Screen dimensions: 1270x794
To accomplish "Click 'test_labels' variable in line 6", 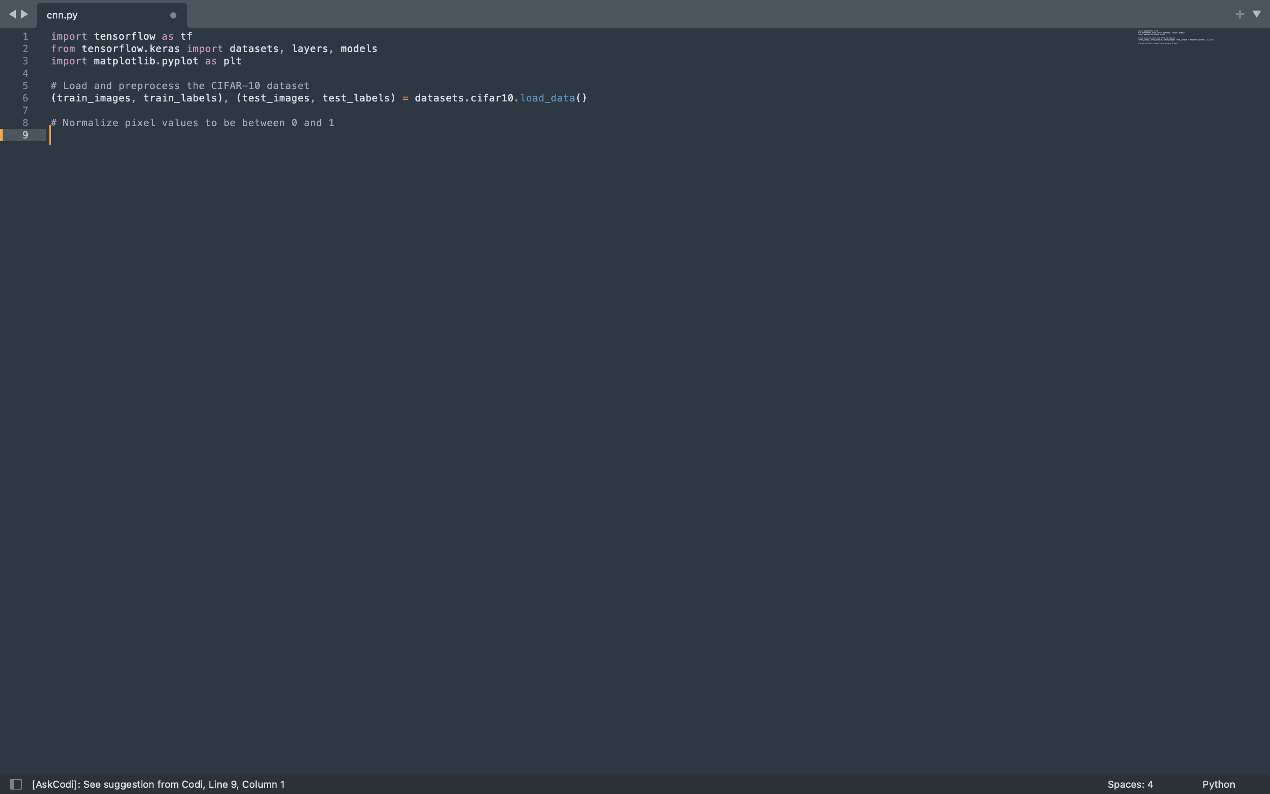I will [356, 98].
